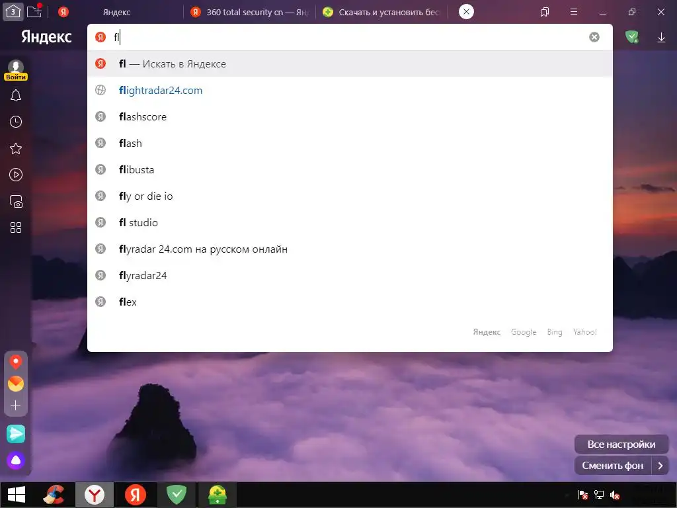The height and width of the screenshot is (508, 677).
Task: Open the browser hamburger menu
Action: click(574, 12)
